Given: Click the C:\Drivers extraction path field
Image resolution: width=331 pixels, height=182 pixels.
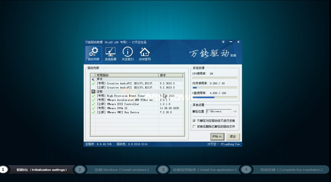Looking at the screenshot, I should pyautogui.click(x=219, y=111).
